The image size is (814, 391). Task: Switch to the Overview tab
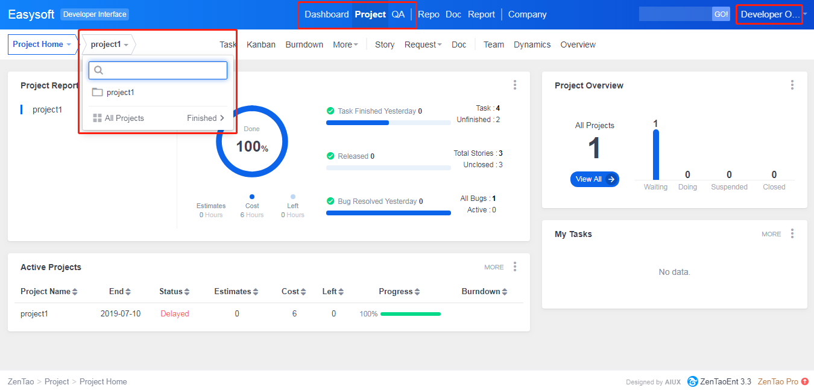tap(578, 45)
